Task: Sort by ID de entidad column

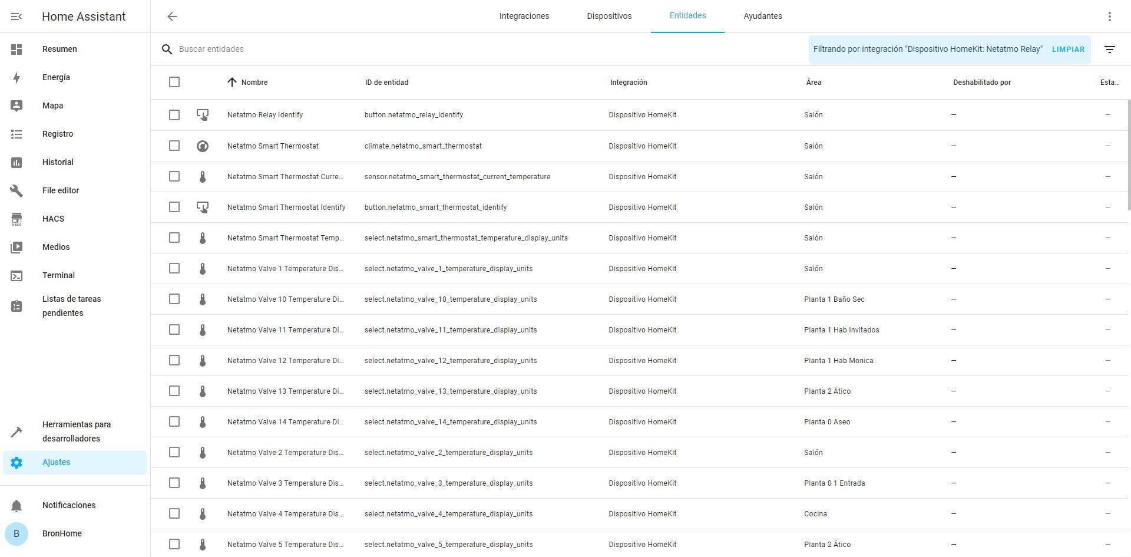Action: pos(386,83)
